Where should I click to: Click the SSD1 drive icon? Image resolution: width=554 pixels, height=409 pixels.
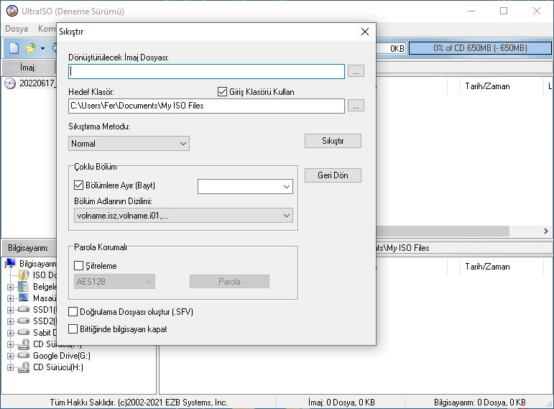pos(24,309)
